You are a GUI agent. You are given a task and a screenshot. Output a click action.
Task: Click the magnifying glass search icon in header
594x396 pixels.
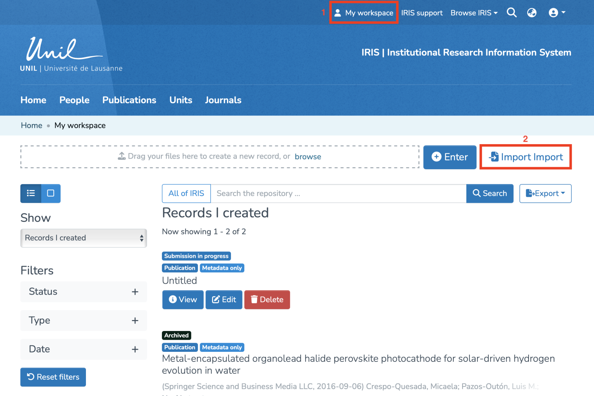(512, 13)
